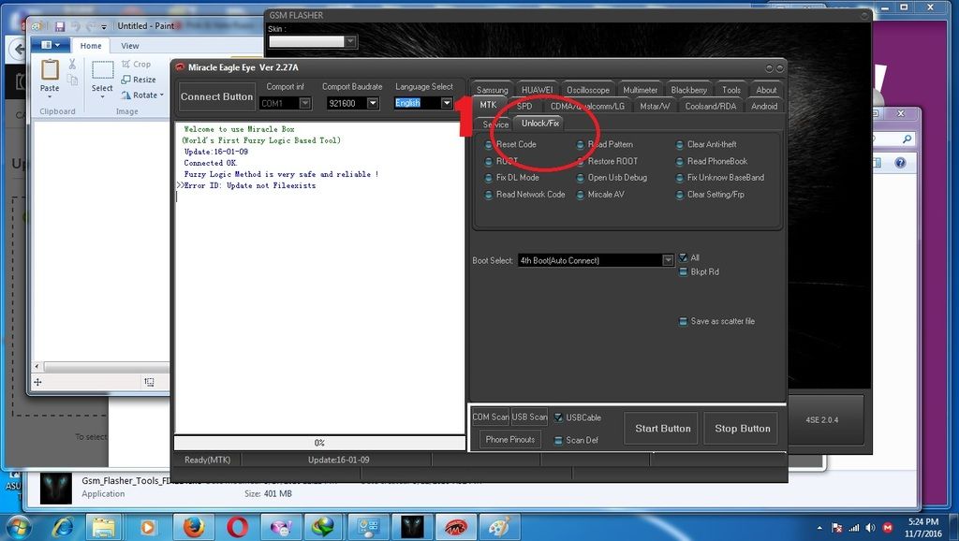
Task: Tick the Scan Def checkbox
Action: tap(558, 440)
